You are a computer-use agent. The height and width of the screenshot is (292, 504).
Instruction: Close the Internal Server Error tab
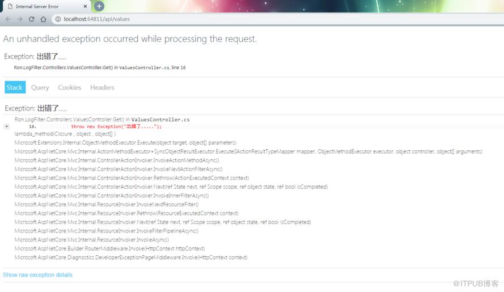pyautogui.click(x=85, y=6)
